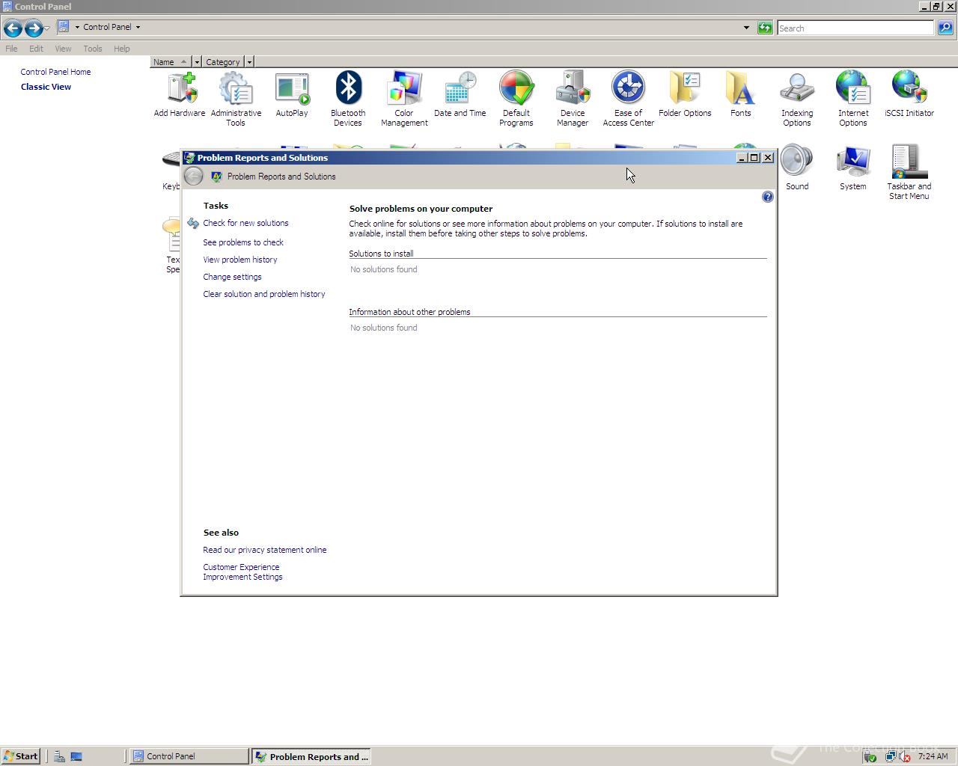This screenshot has width=958, height=766.
Task: Read our privacy statement online
Action: click(x=265, y=550)
